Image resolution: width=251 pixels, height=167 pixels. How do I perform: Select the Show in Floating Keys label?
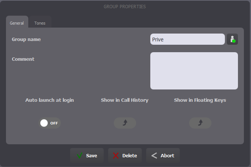[200, 100]
